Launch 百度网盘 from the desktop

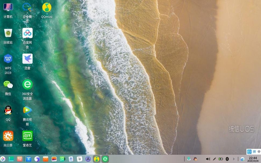[27, 33]
